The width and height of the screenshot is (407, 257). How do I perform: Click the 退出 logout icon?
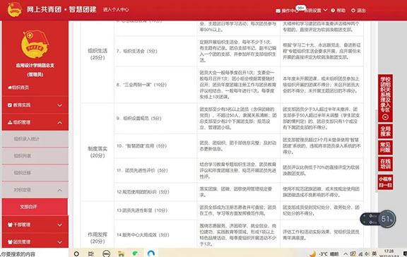pos(353,11)
